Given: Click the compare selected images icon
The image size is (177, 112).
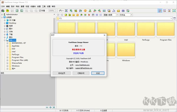Looking at the screenshot, I should pos(104,11).
